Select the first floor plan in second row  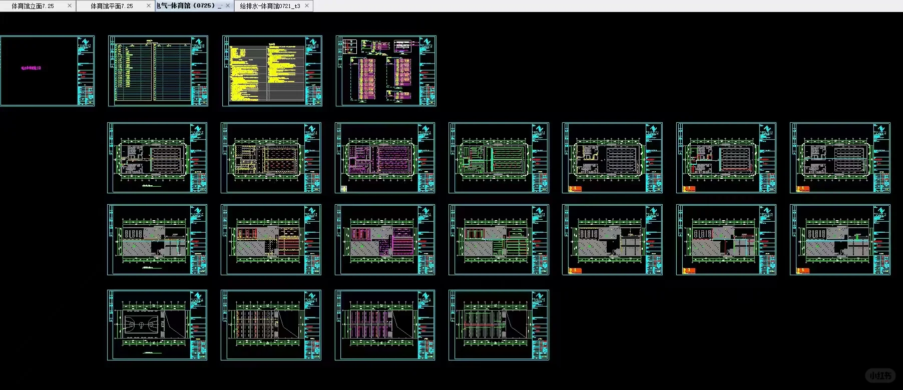pos(157,158)
